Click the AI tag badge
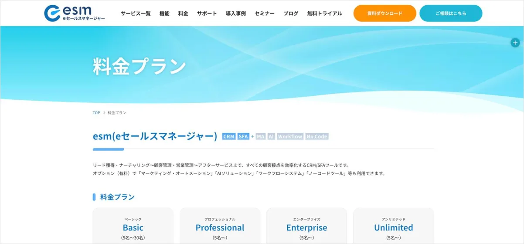Screen dimensions: 524x244 (271, 136)
